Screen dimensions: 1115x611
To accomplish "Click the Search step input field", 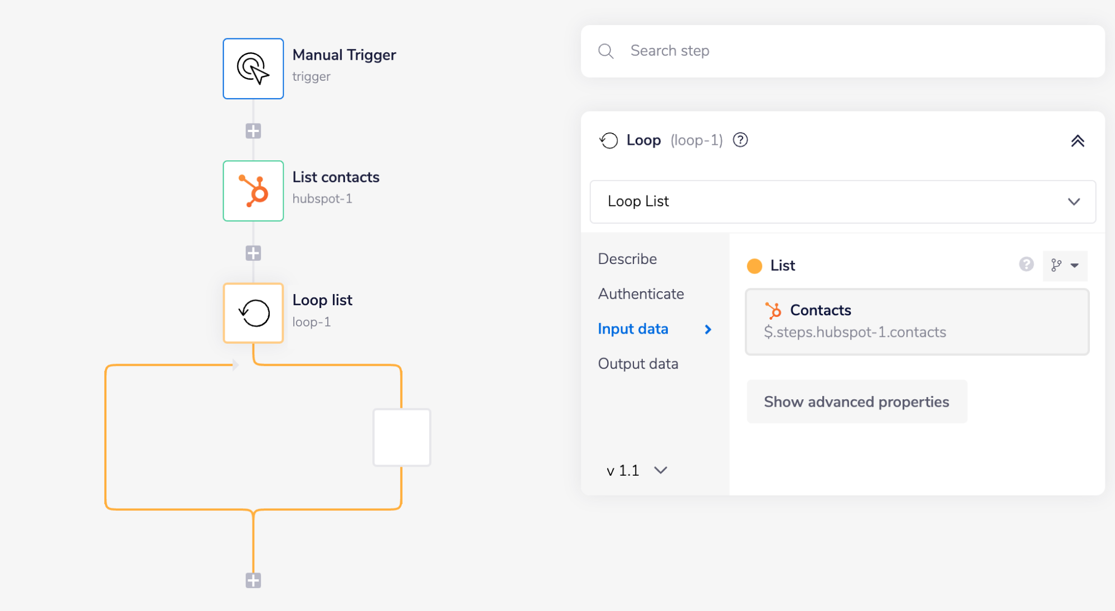I will point(780,51).
